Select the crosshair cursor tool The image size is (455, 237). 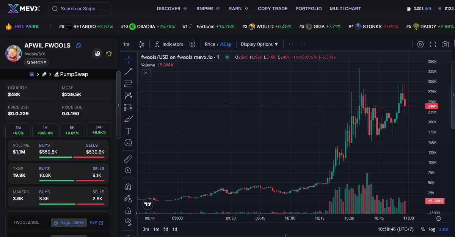128,60
